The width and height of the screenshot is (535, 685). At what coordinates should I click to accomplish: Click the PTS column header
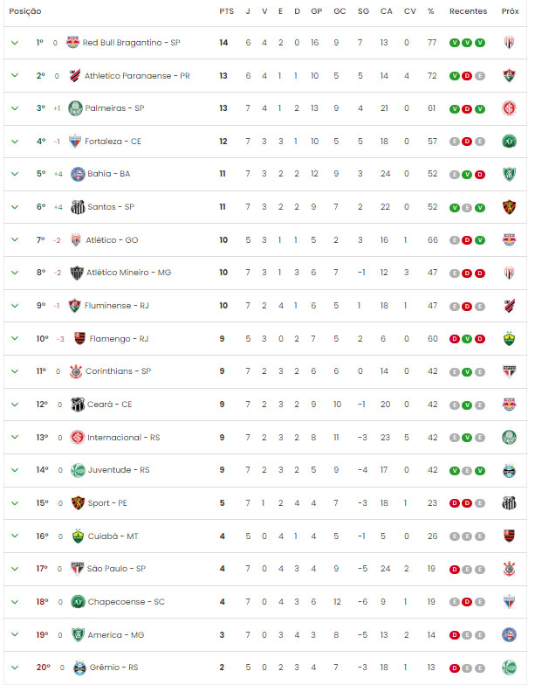[x=227, y=11]
